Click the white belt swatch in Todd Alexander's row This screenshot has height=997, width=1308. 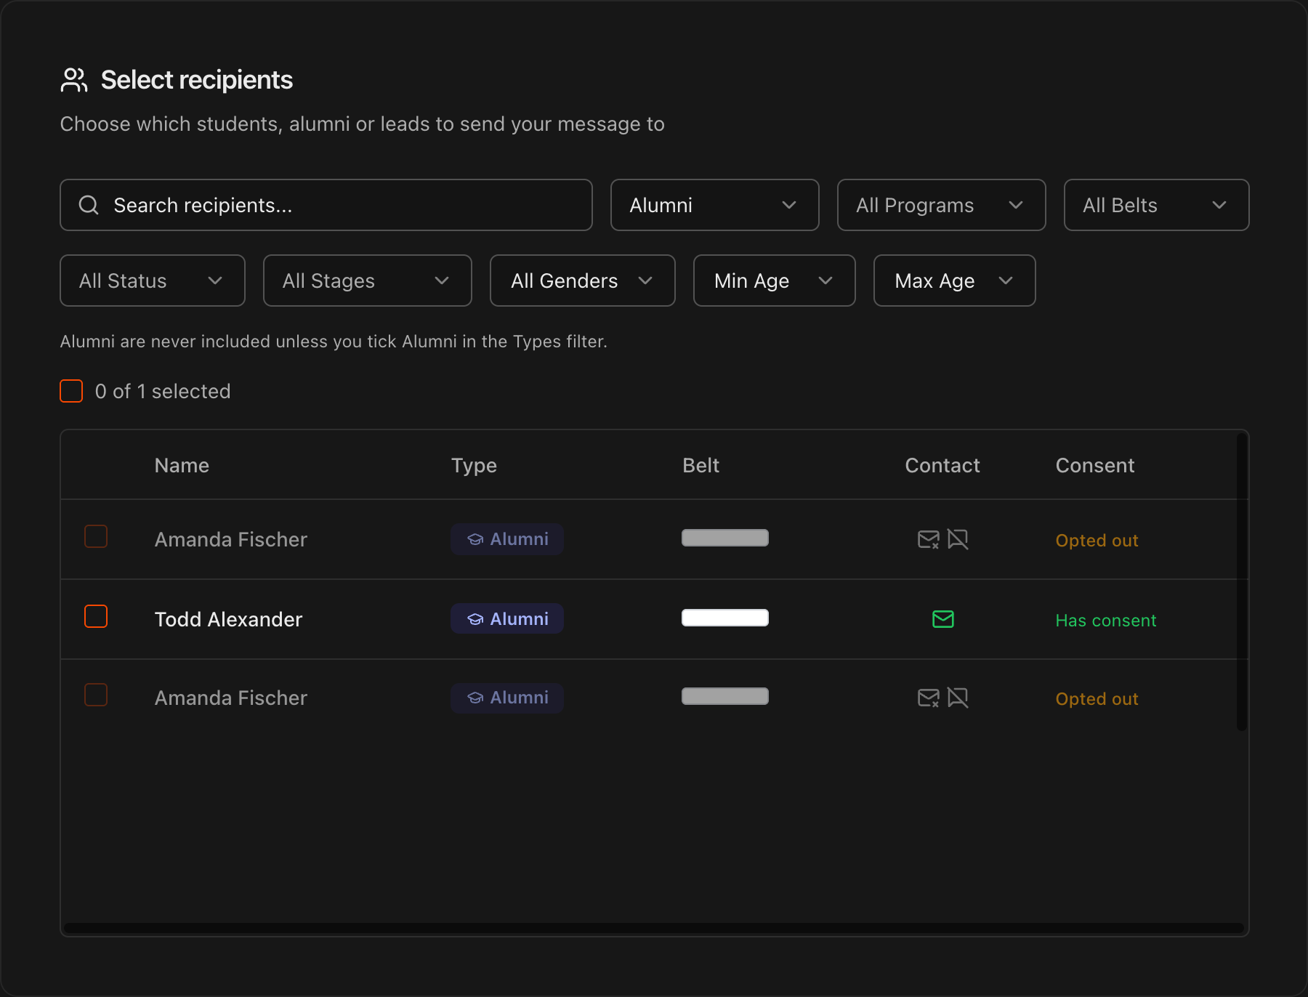(725, 618)
